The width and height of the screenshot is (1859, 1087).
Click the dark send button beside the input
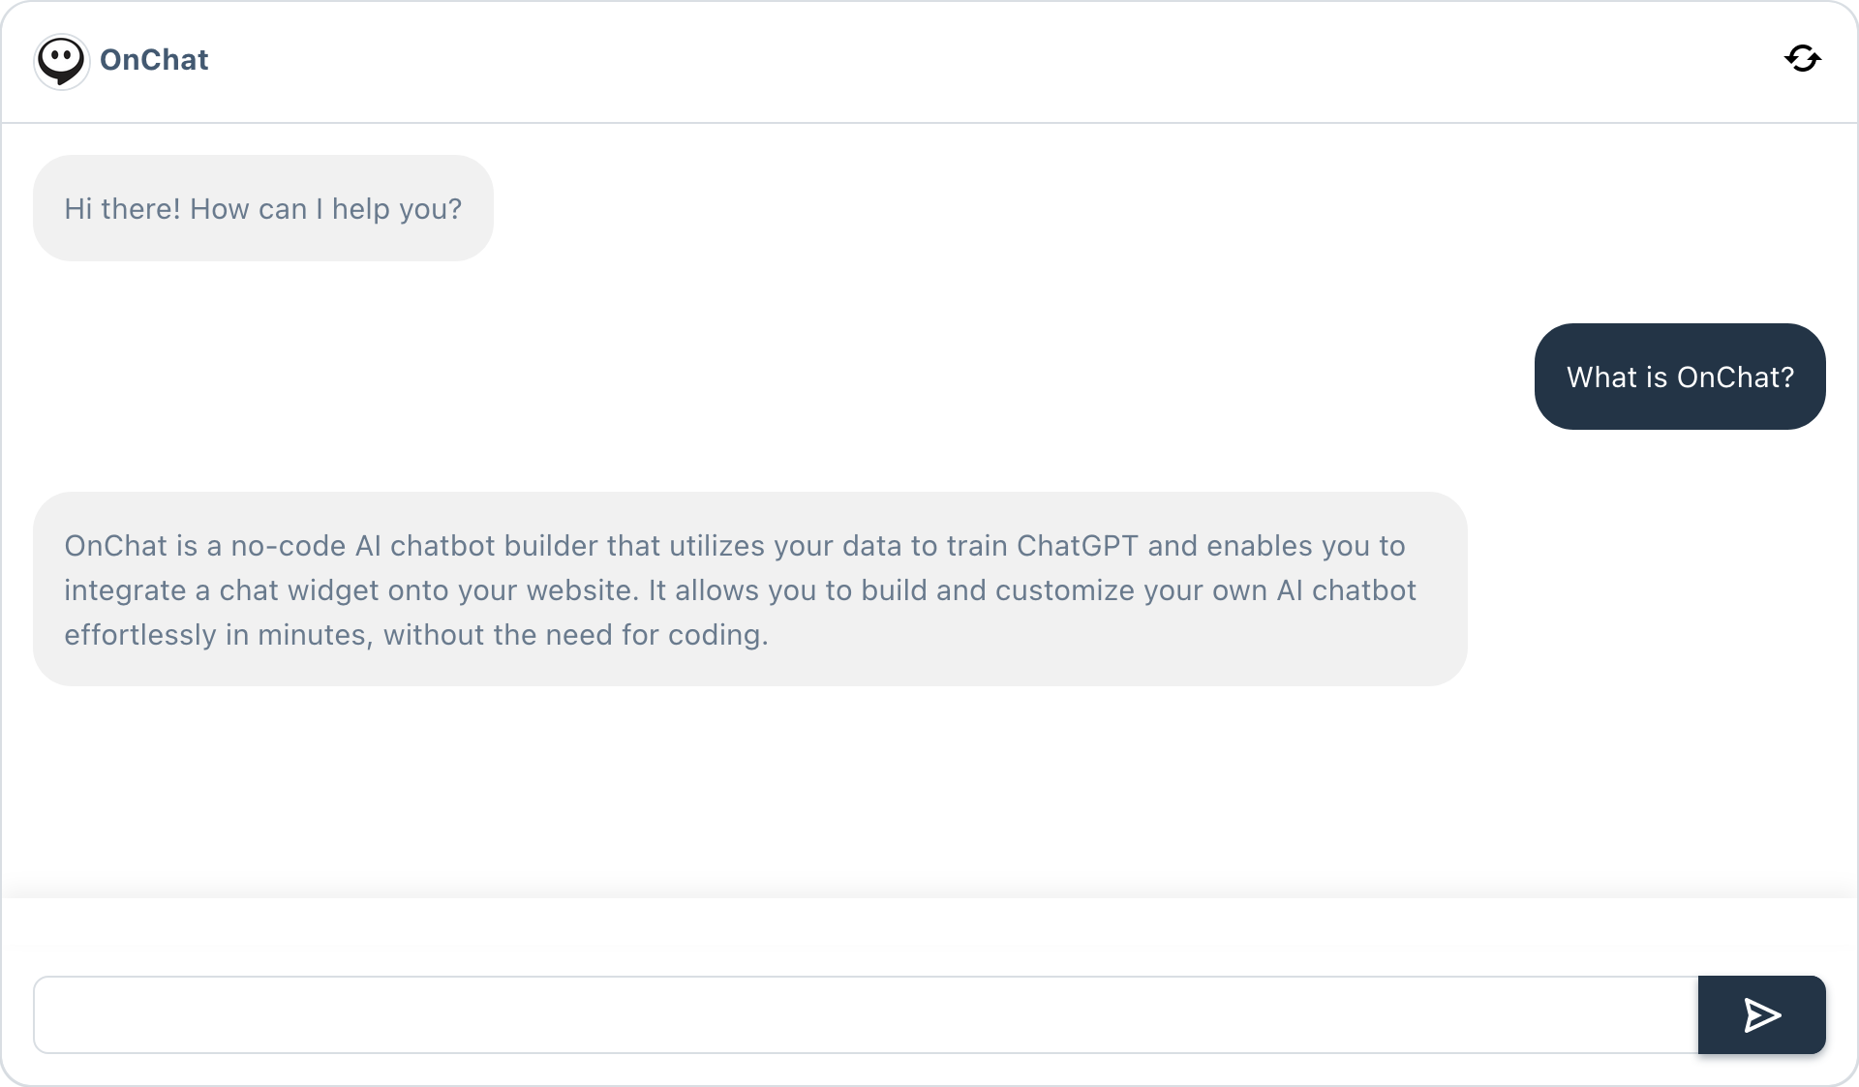click(x=1762, y=1014)
